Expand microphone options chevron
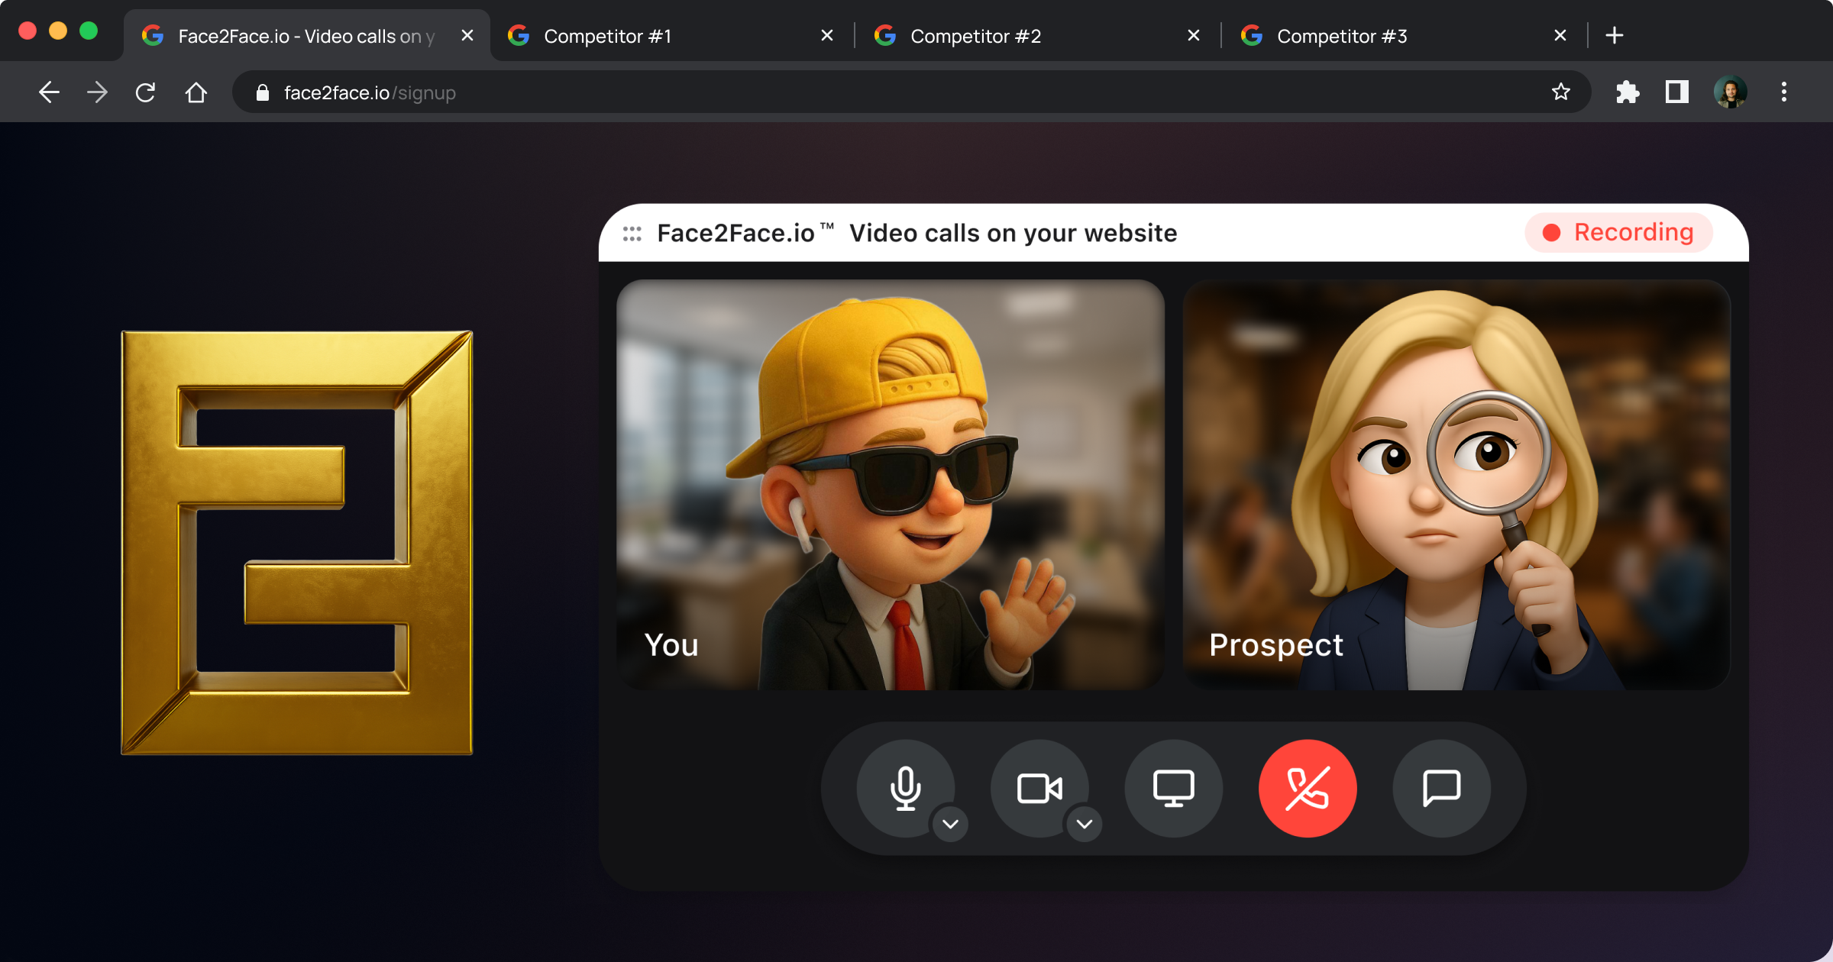1833x962 pixels. [x=950, y=824]
